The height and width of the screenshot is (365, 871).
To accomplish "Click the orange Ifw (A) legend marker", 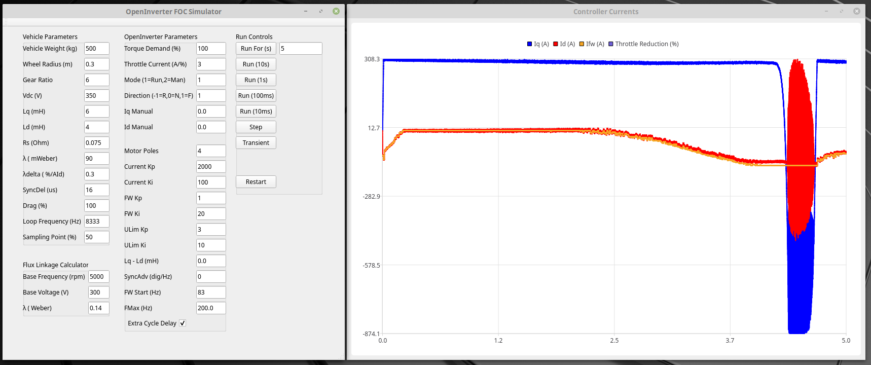I will 582,44.
